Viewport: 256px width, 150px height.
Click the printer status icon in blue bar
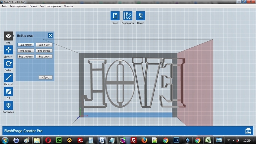click(248, 131)
